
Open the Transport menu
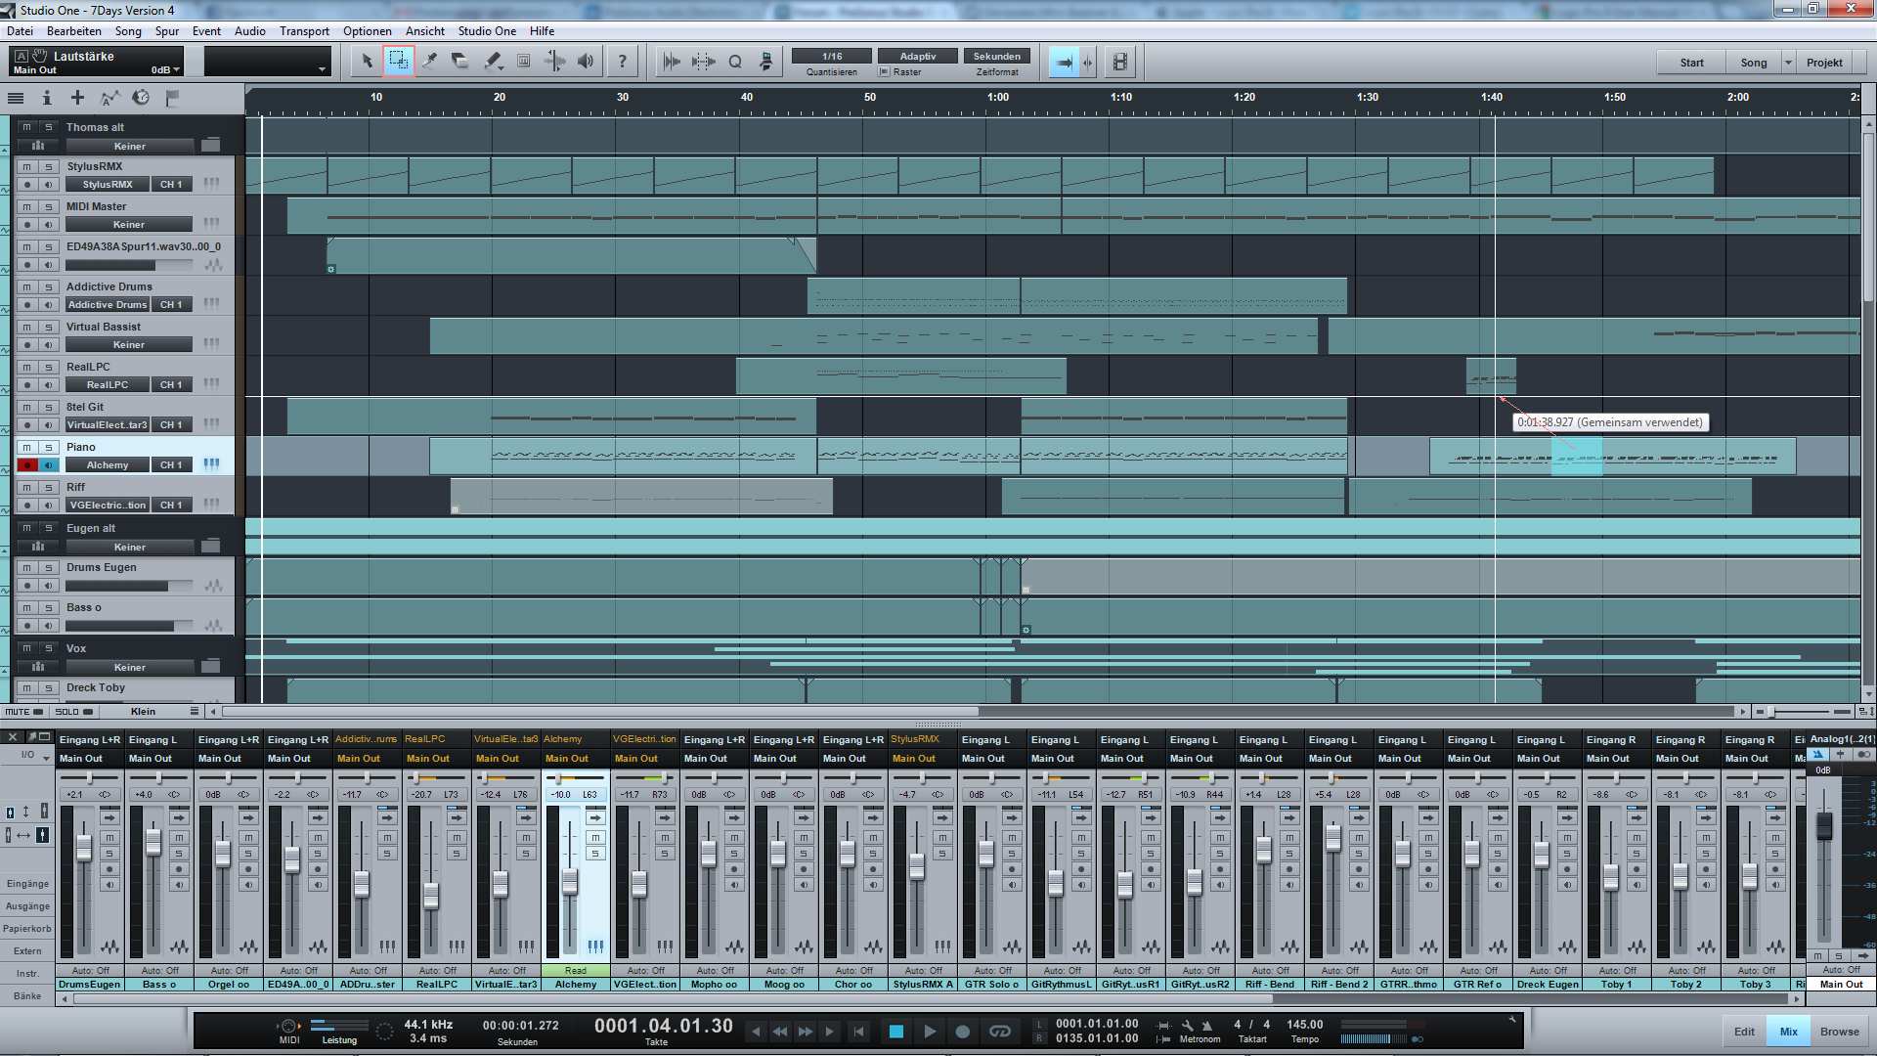point(304,31)
